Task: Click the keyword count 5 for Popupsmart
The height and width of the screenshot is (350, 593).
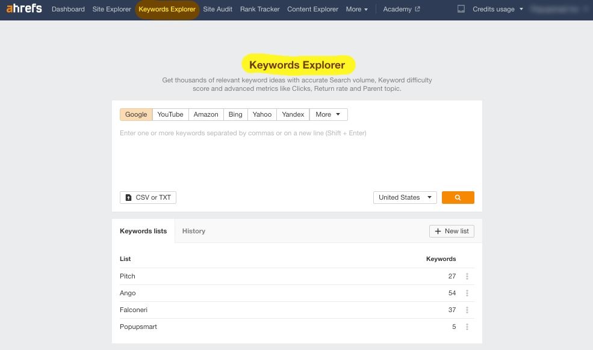Action: pyautogui.click(x=454, y=327)
